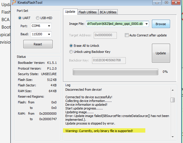Click the large Update button
The width and height of the screenshot is (183, 143).
click(x=161, y=53)
